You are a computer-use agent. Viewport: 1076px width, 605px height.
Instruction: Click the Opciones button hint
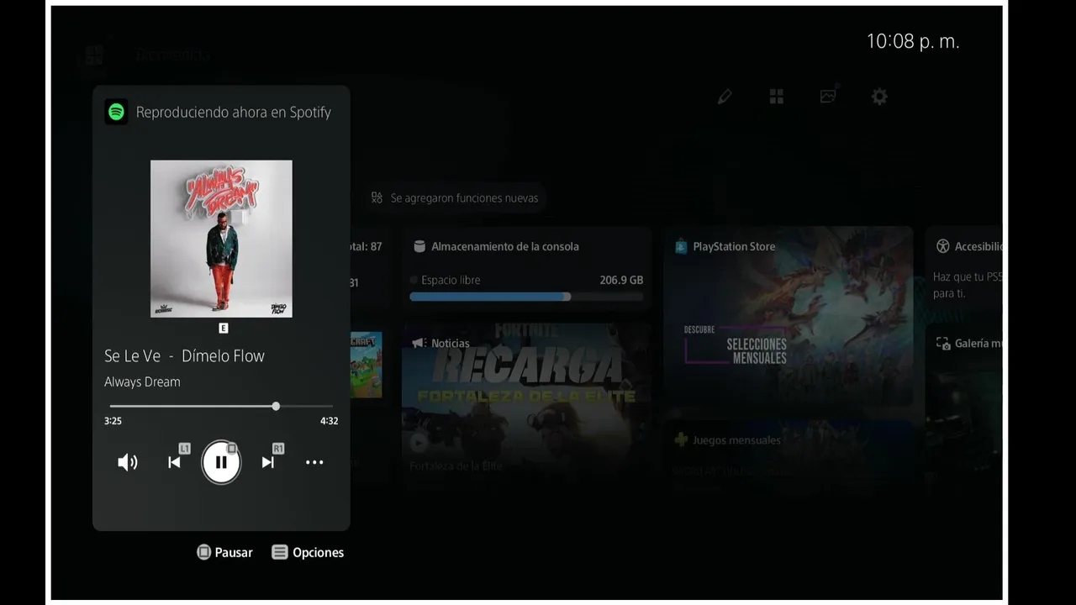pyautogui.click(x=308, y=552)
